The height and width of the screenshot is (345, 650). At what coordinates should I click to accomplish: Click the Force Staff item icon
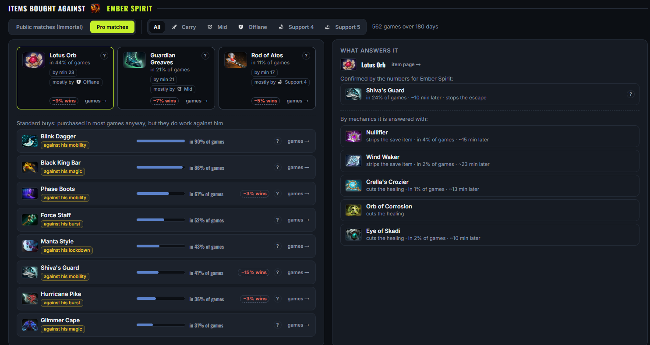click(30, 220)
